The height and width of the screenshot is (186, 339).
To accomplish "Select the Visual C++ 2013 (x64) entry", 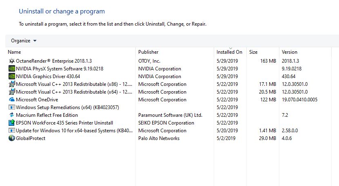I will [x=74, y=92].
